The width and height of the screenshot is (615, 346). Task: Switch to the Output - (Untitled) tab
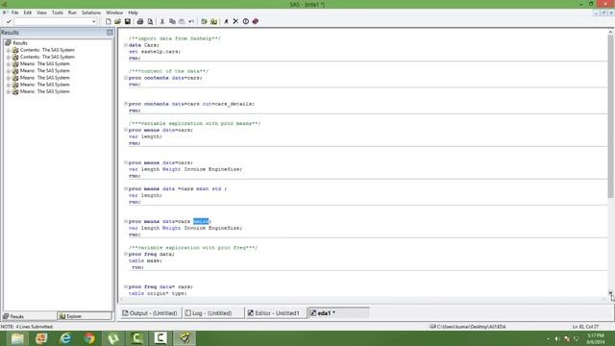[x=150, y=313]
